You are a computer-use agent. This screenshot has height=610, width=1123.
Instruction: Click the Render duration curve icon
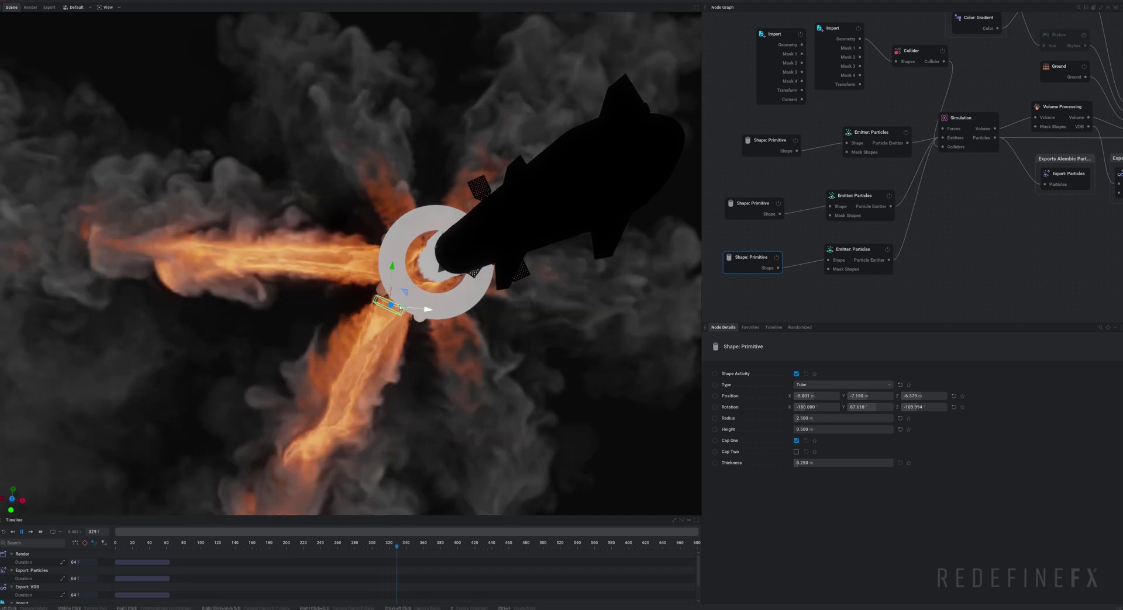click(x=63, y=562)
